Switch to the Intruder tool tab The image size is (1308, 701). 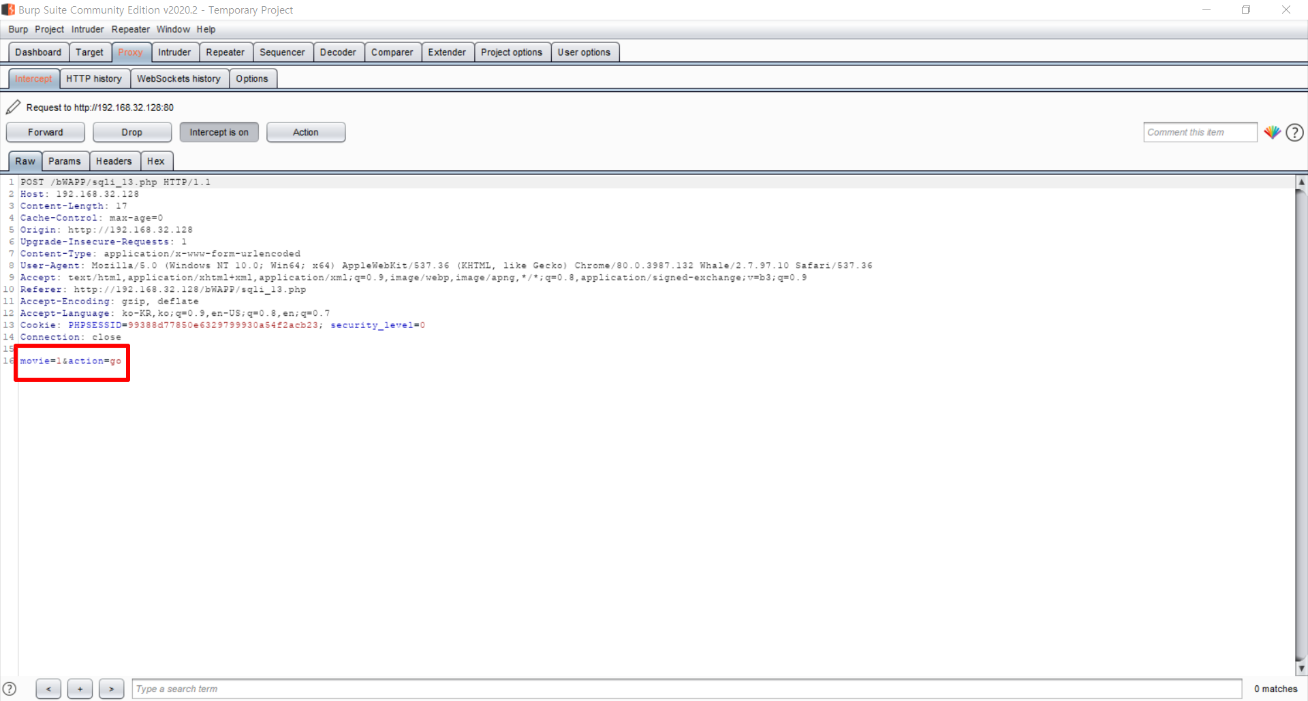click(174, 52)
